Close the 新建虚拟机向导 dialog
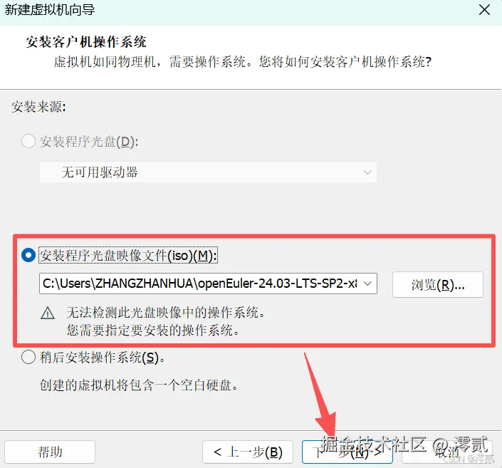 click(x=484, y=9)
